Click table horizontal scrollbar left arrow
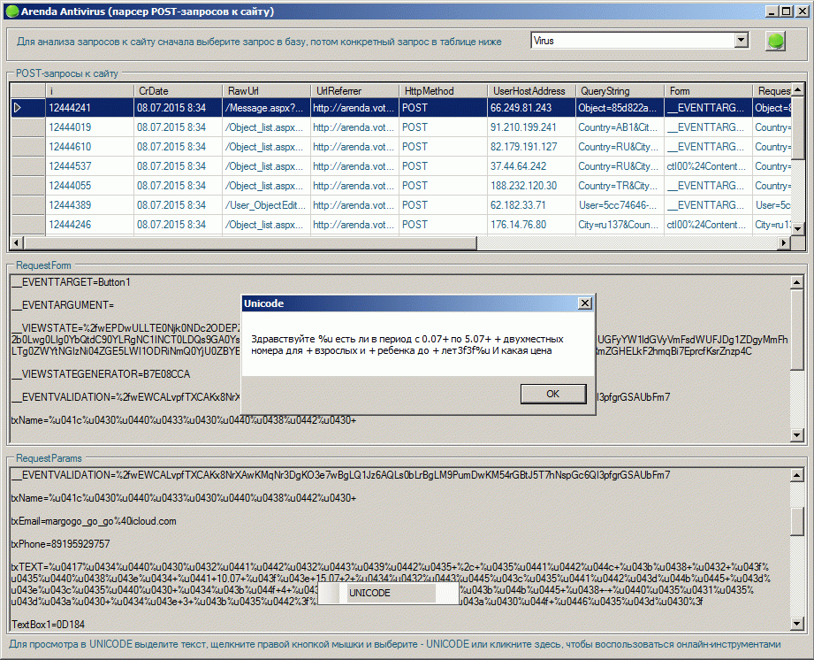Image resolution: width=814 pixels, height=660 pixels. point(17,242)
